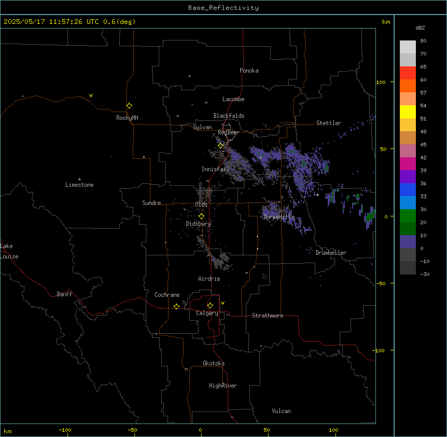The height and width of the screenshot is (437, 447).
Task: Click the Sundre town label
Action: click(151, 203)
